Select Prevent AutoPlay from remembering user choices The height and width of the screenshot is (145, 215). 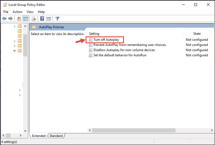130,45
